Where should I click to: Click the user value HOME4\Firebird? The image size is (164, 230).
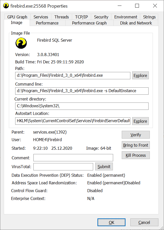click(47, 140)
